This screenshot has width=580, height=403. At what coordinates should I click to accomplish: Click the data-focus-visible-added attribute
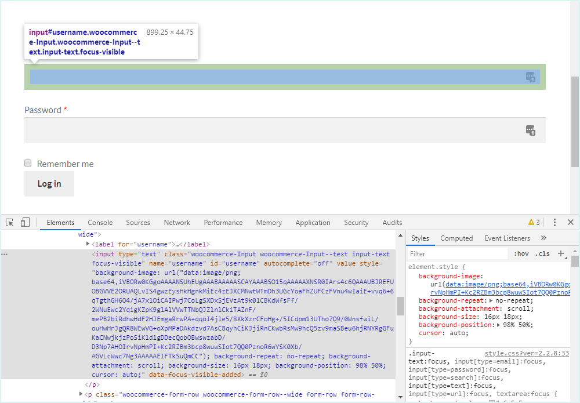[195, 375]
